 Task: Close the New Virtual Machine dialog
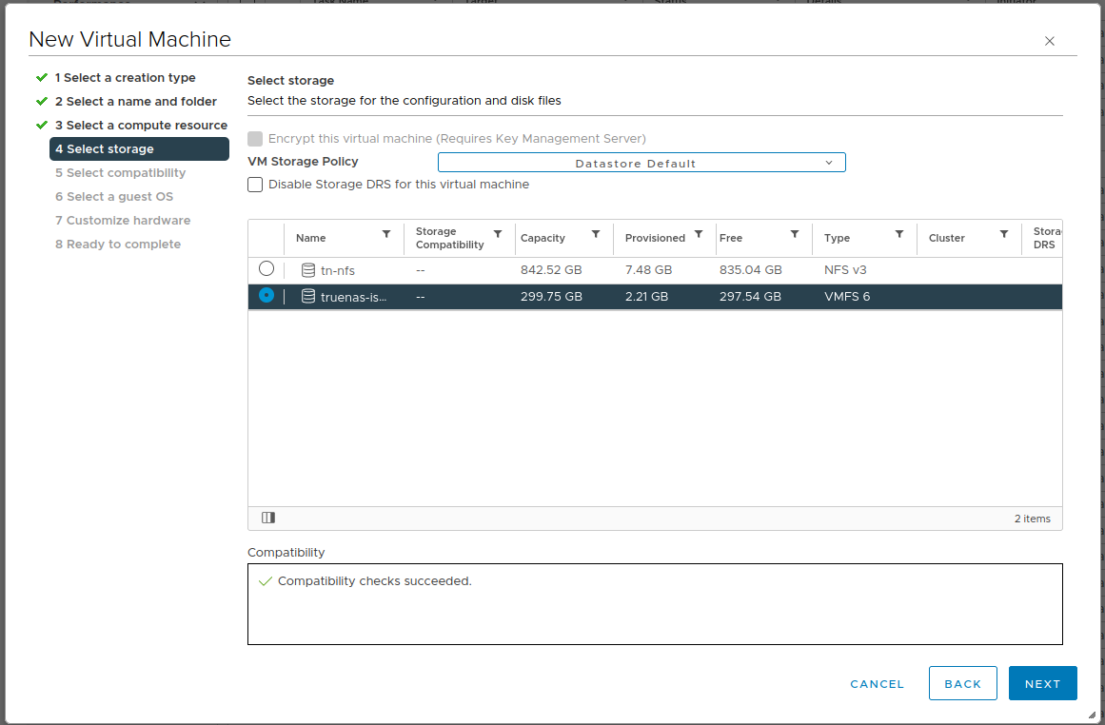pos(1050,41)
